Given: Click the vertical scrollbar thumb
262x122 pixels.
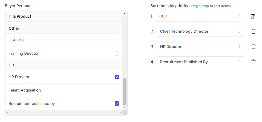Looking at the screenshot, I should pos(125,91).
